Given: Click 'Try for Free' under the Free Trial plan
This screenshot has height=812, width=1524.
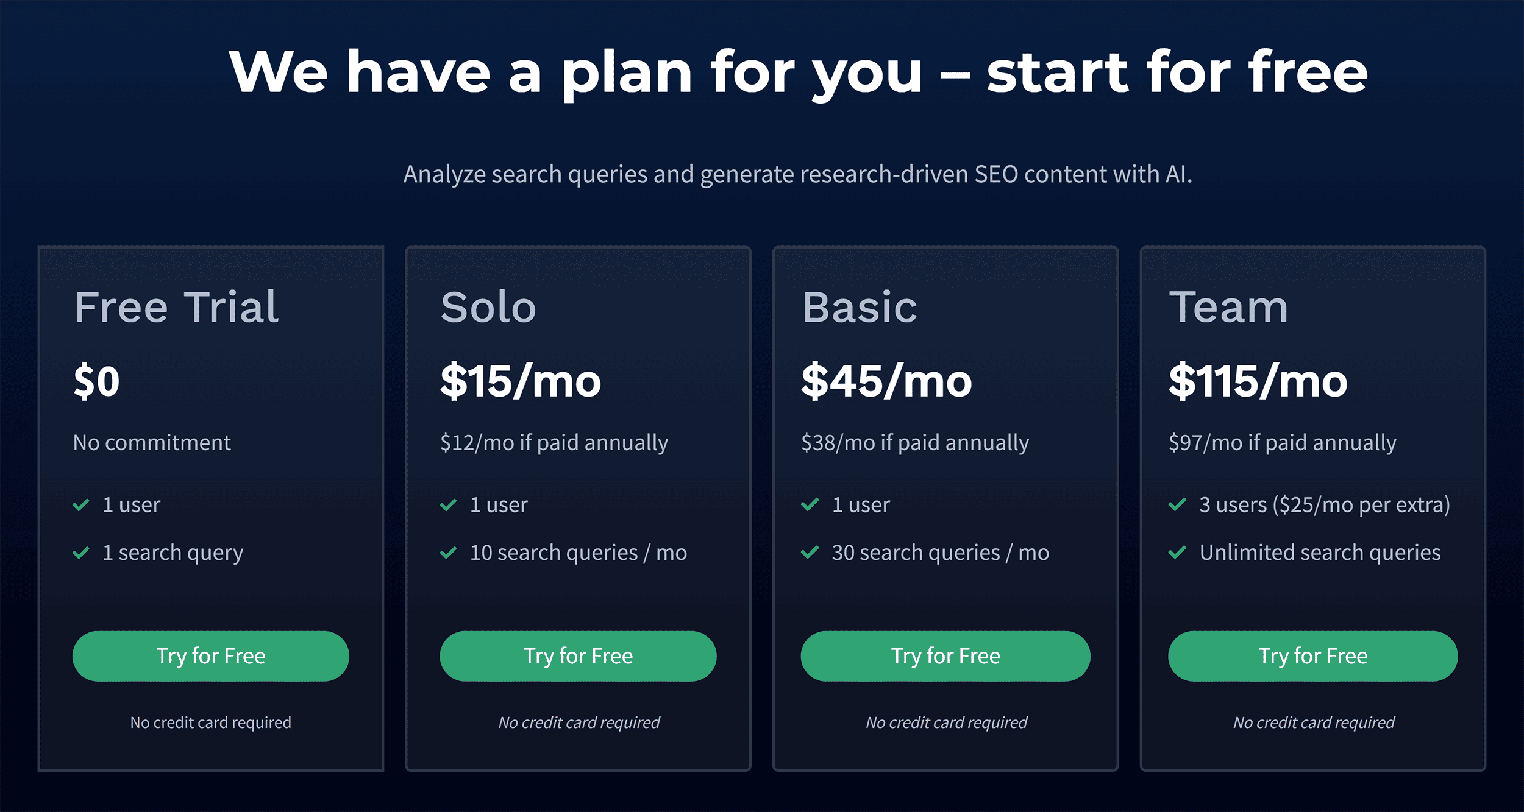Looking at the screenshot, I should click(x=210, y=656).
